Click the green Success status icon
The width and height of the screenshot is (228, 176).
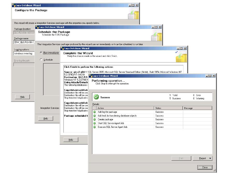tap(96, 97)
